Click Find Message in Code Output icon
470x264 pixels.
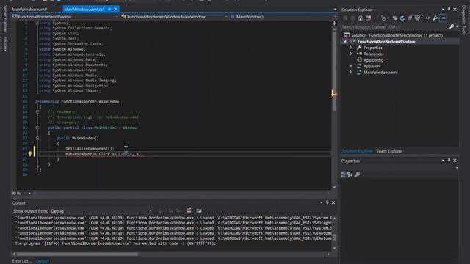tap(161, 211)
